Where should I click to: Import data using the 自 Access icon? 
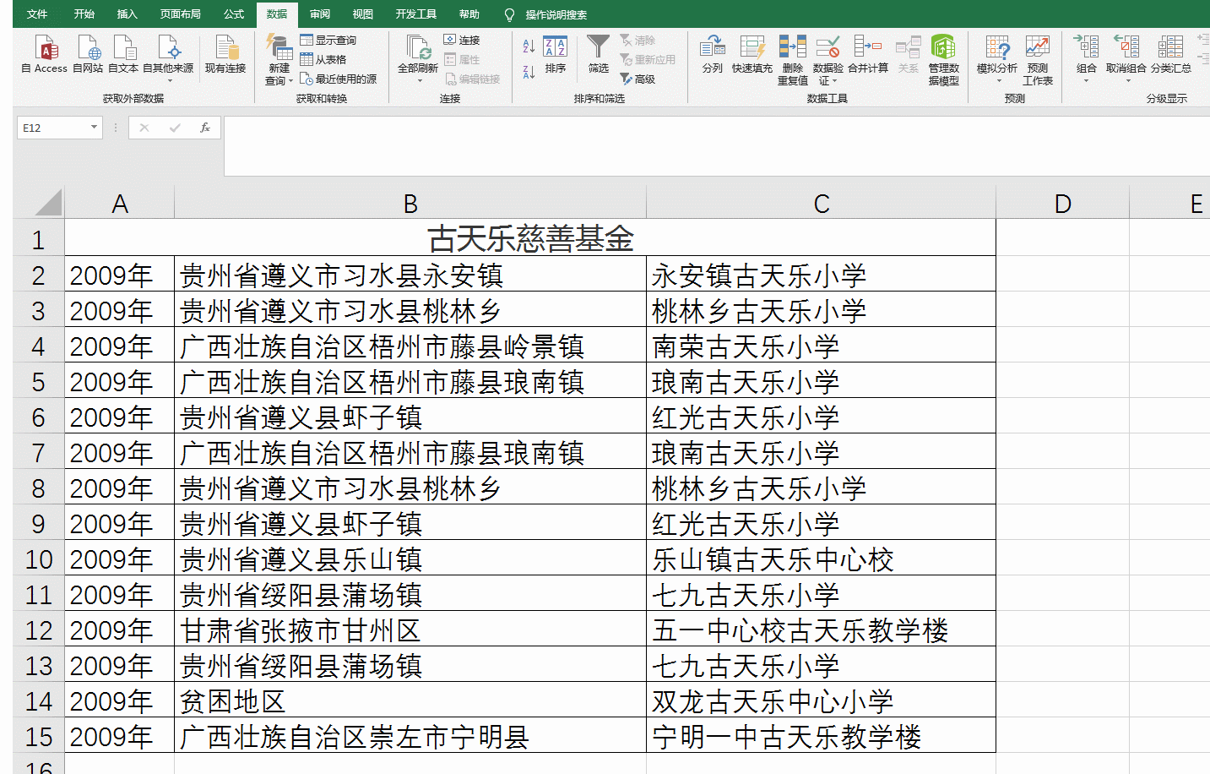tap(44, 54)
